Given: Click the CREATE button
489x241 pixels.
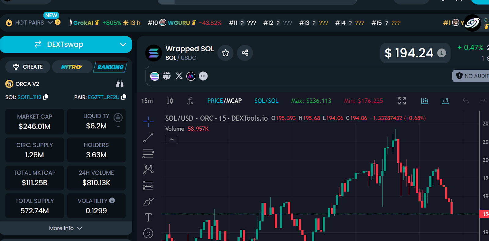Looking at the screenshot, I should coord(28,67).
